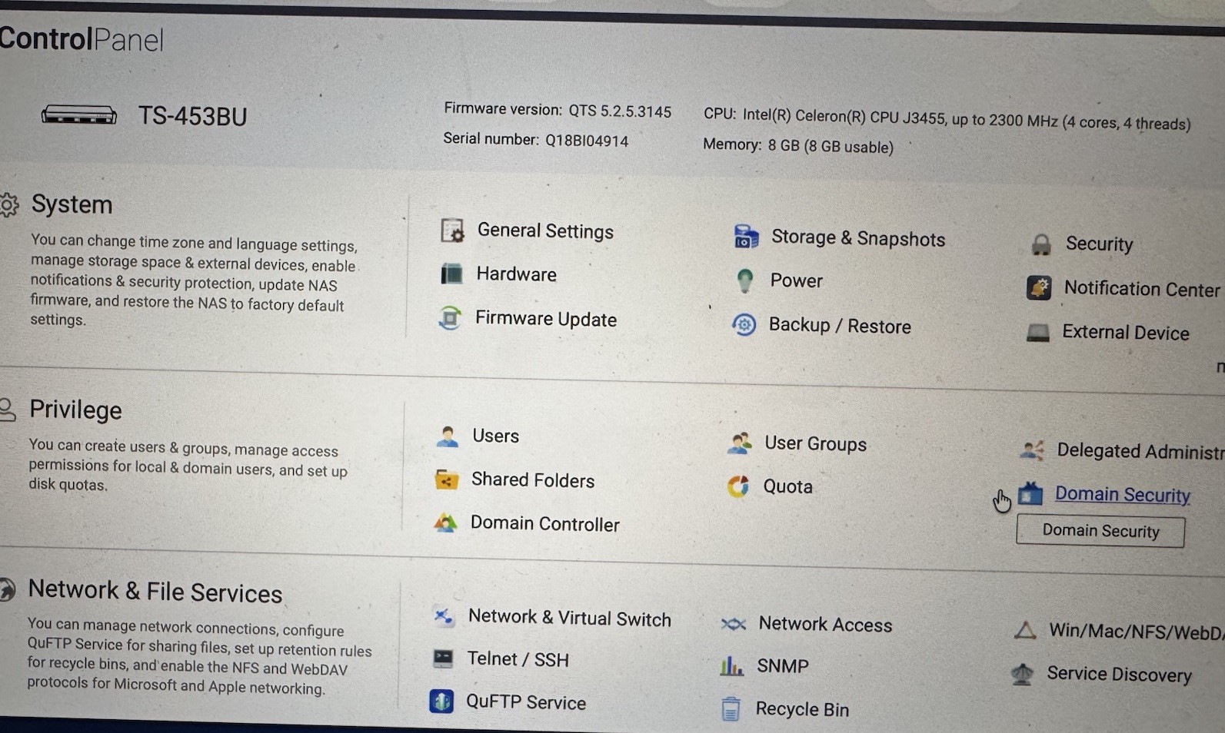Click the underlined Domain Security link
Viewport: 1225px width, 733px height.
pyautogui.click(x=1123, y=495)
